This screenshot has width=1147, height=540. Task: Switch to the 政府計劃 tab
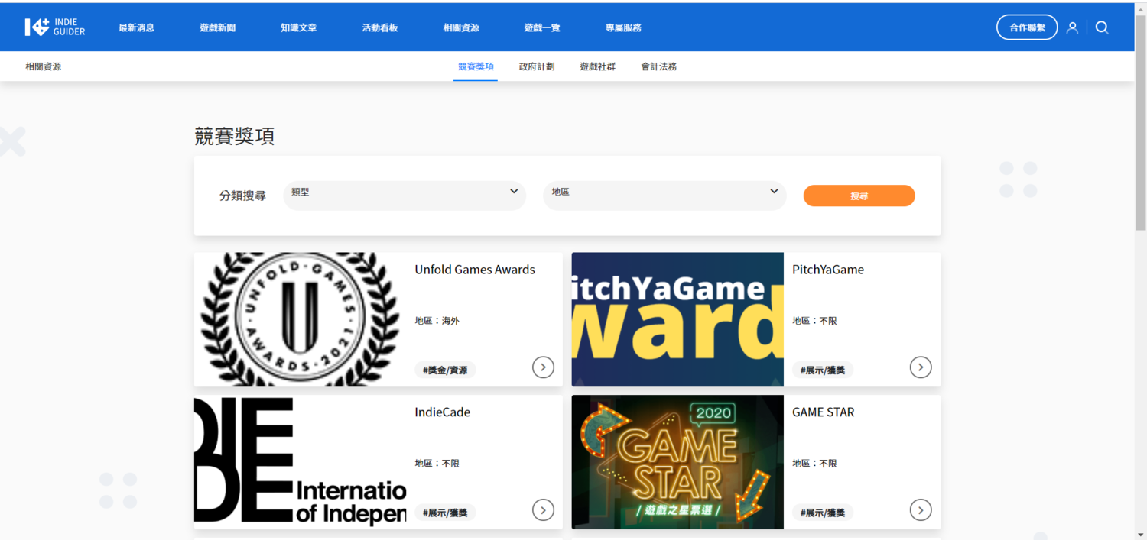[537, 66]
